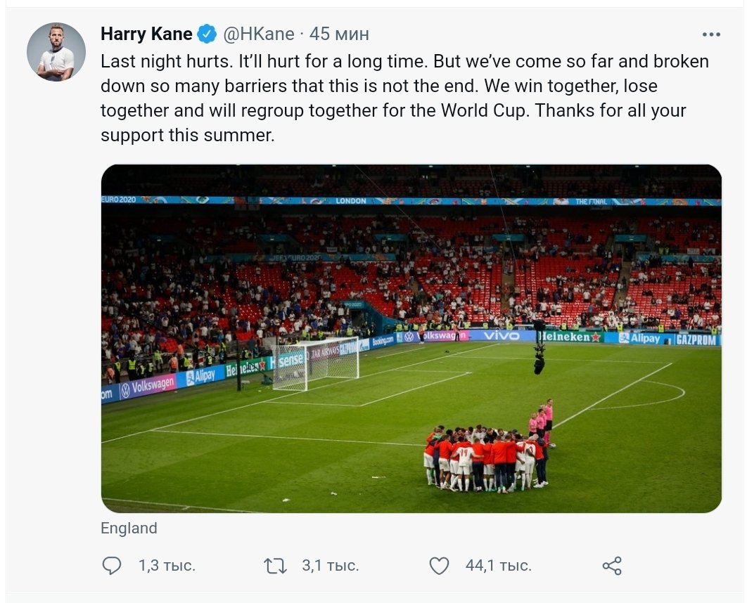Click the England label under the photo
Image resolution: width=747 pixels, height=603 pixels.
tap(129, 529)
